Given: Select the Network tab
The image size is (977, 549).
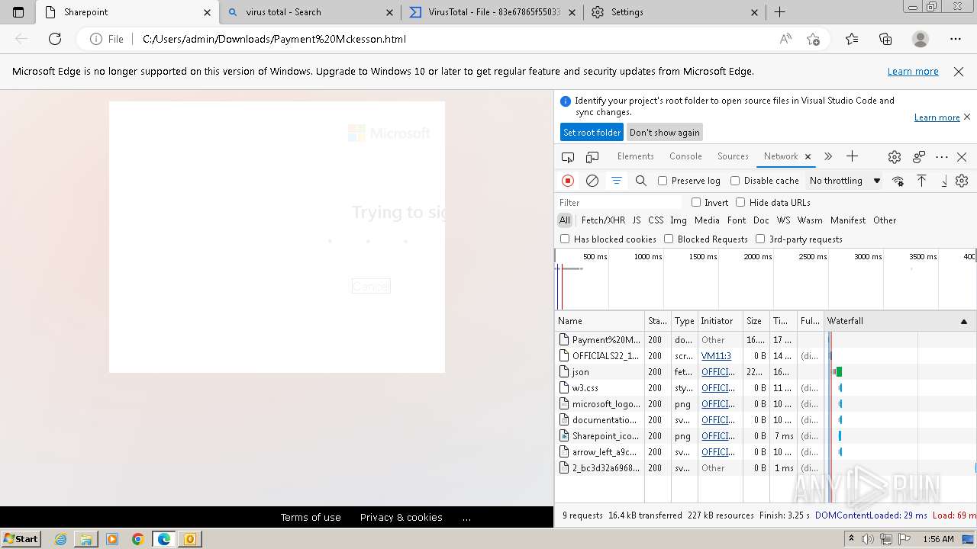Looking at the screenshot, I should click(781, 156).
